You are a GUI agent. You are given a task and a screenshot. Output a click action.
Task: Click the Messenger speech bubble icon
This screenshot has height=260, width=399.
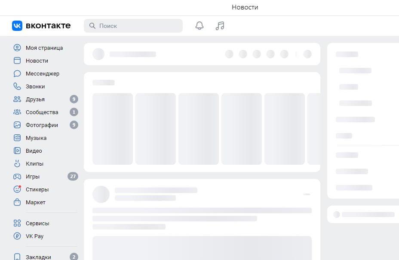(17, 73)
